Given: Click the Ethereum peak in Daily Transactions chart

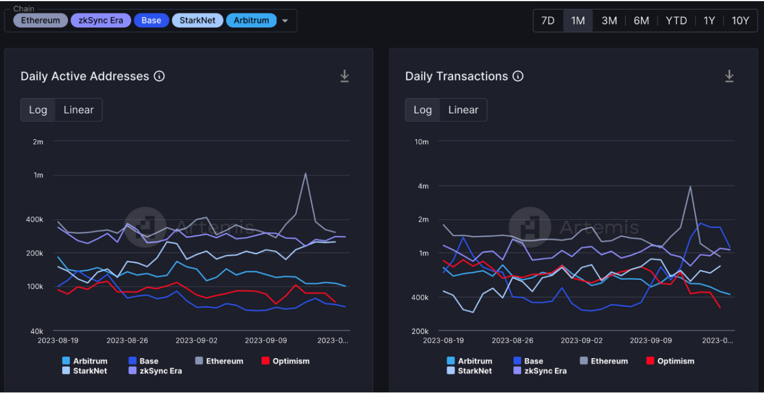Looking at the screenshot, I should point(690,187).
